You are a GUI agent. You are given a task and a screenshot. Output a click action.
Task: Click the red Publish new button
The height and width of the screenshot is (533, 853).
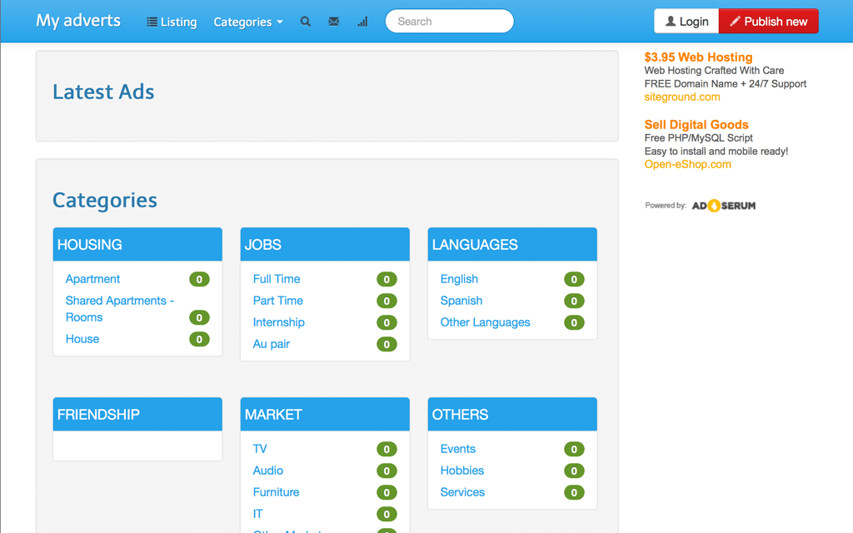pos(768,22)
